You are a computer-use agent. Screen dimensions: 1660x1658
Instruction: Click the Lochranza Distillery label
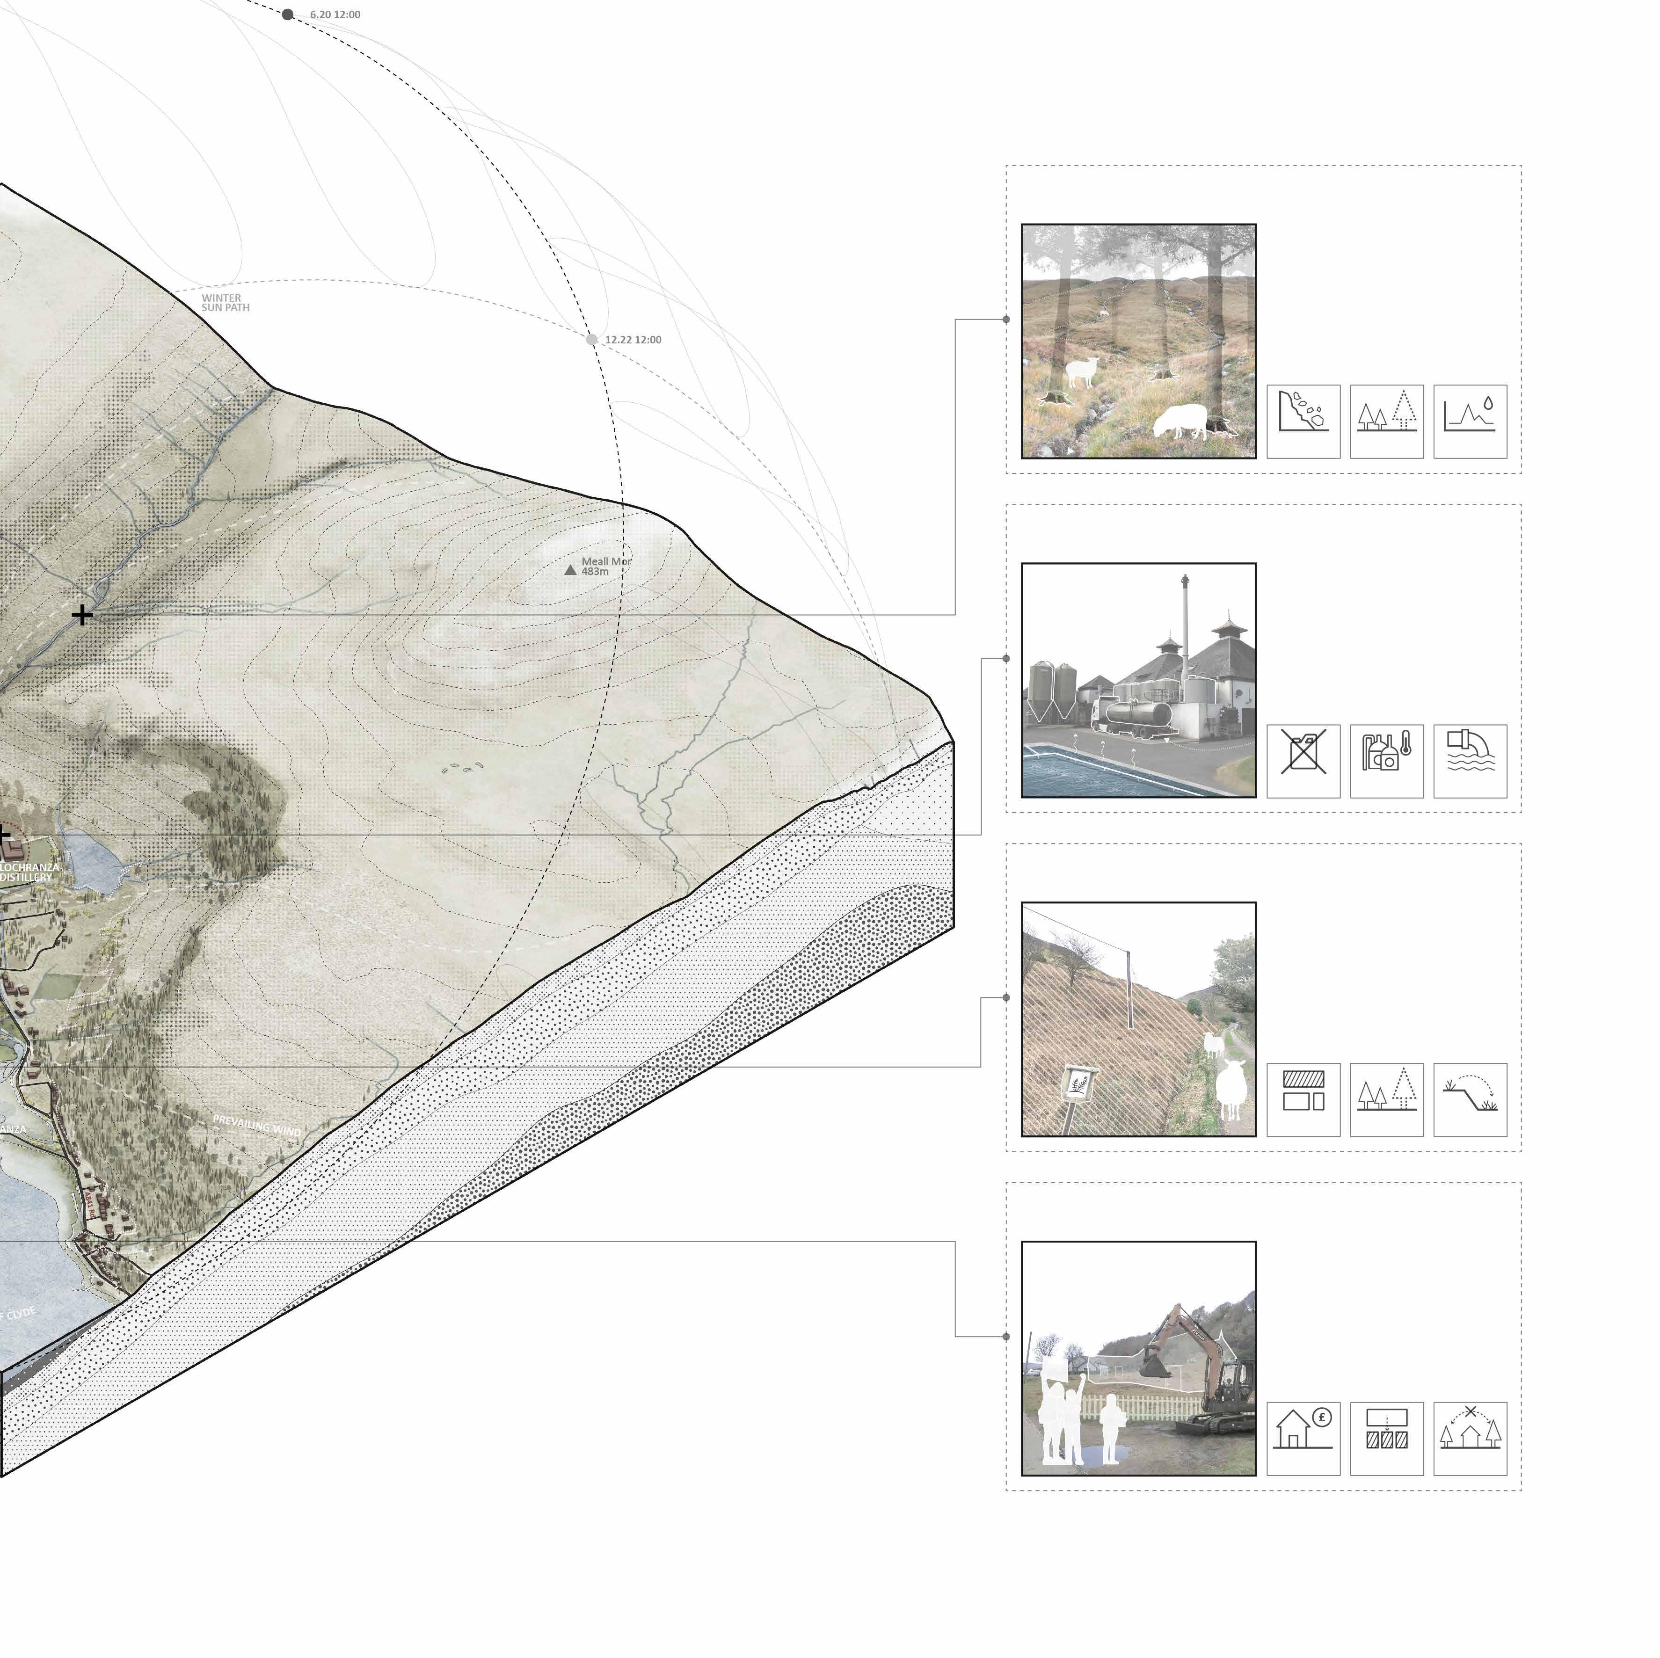click(28, 872)
